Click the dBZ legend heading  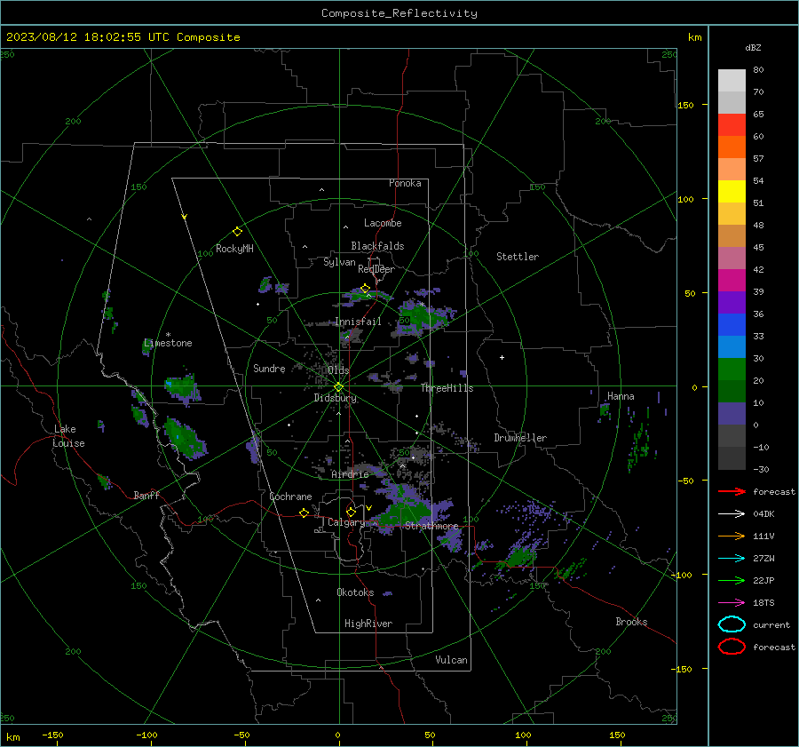pyautogui.click(x=753, y=47)
